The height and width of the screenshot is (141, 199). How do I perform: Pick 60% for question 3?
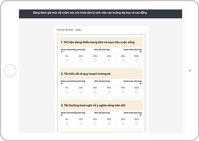109,123
